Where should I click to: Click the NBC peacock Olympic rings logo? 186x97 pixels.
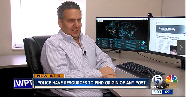(172, 82)
